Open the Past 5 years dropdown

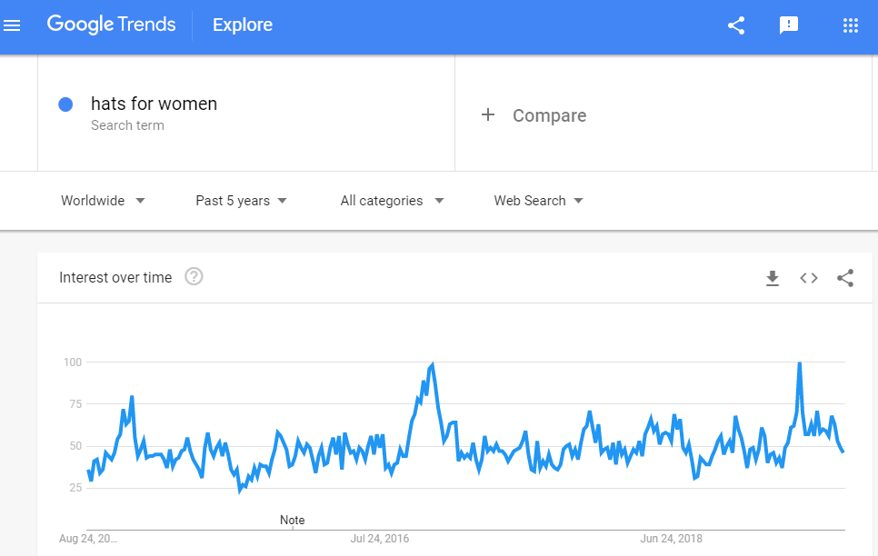click(x=241, y=201)
